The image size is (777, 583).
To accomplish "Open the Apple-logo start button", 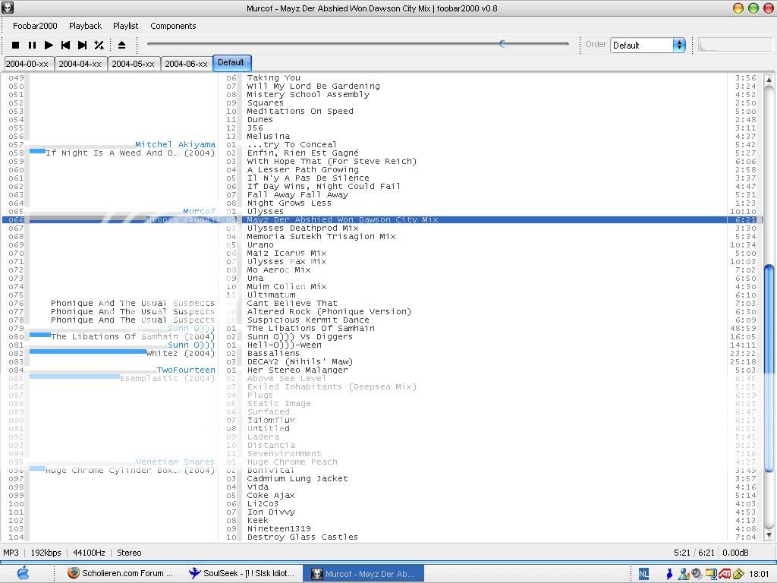I will point(24,573).
